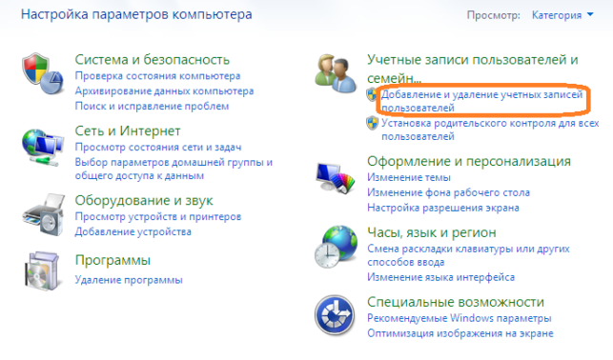Screen dimensions: 613x360
Task: Open Оформление и персонализация category
Action: tap(469, 161)
